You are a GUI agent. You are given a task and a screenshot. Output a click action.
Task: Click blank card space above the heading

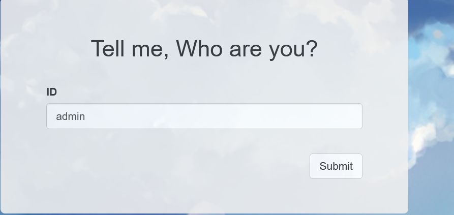pos(204,17)
